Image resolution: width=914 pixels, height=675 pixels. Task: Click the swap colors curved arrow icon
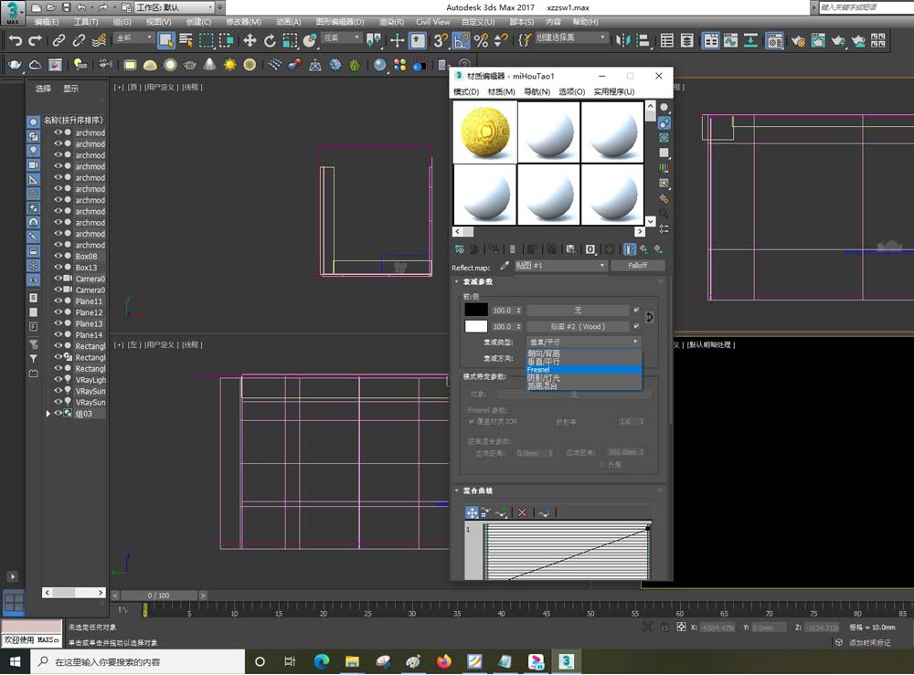pyautogui.click(x=649, y=318)
